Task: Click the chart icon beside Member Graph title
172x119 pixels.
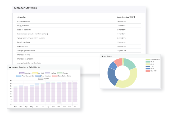Action: point(10,67)
